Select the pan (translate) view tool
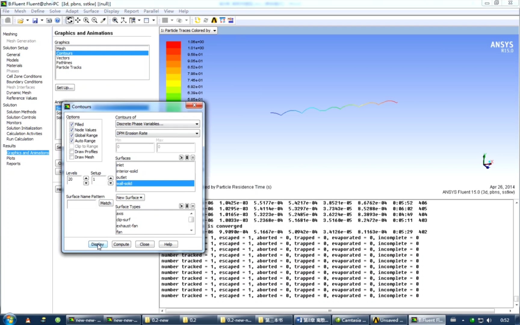The image size is (520, 325). coord(78,20)
